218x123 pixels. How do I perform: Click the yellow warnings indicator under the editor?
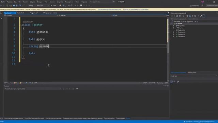[x=21, y=83]
